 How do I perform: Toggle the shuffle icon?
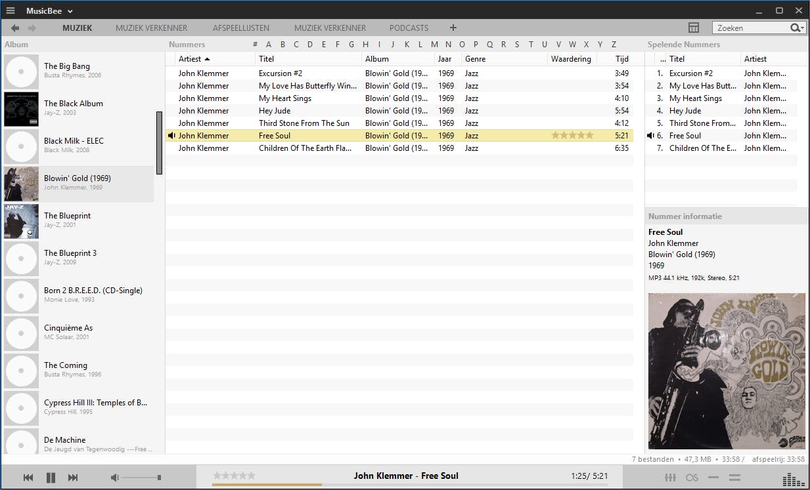coord(735,478)
